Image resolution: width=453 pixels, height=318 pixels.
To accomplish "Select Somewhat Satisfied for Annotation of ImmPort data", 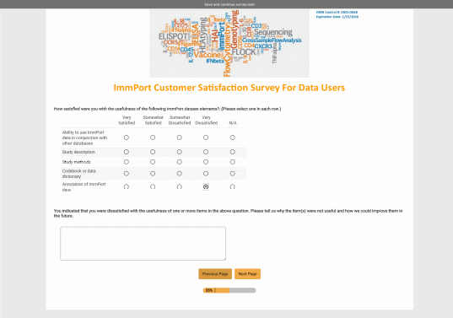I will (153, 187).
